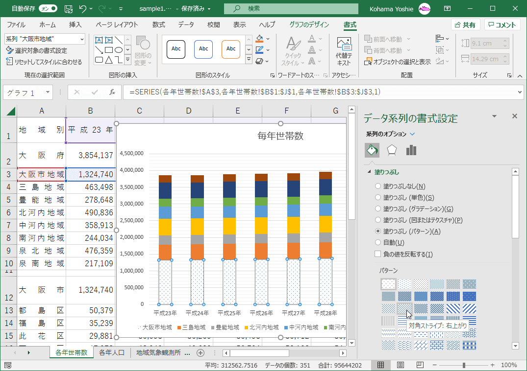The height and width of the screenshot is (371, 527).
Task: Select the first pattern swatch in パターン grid
Action: [388, 284]
